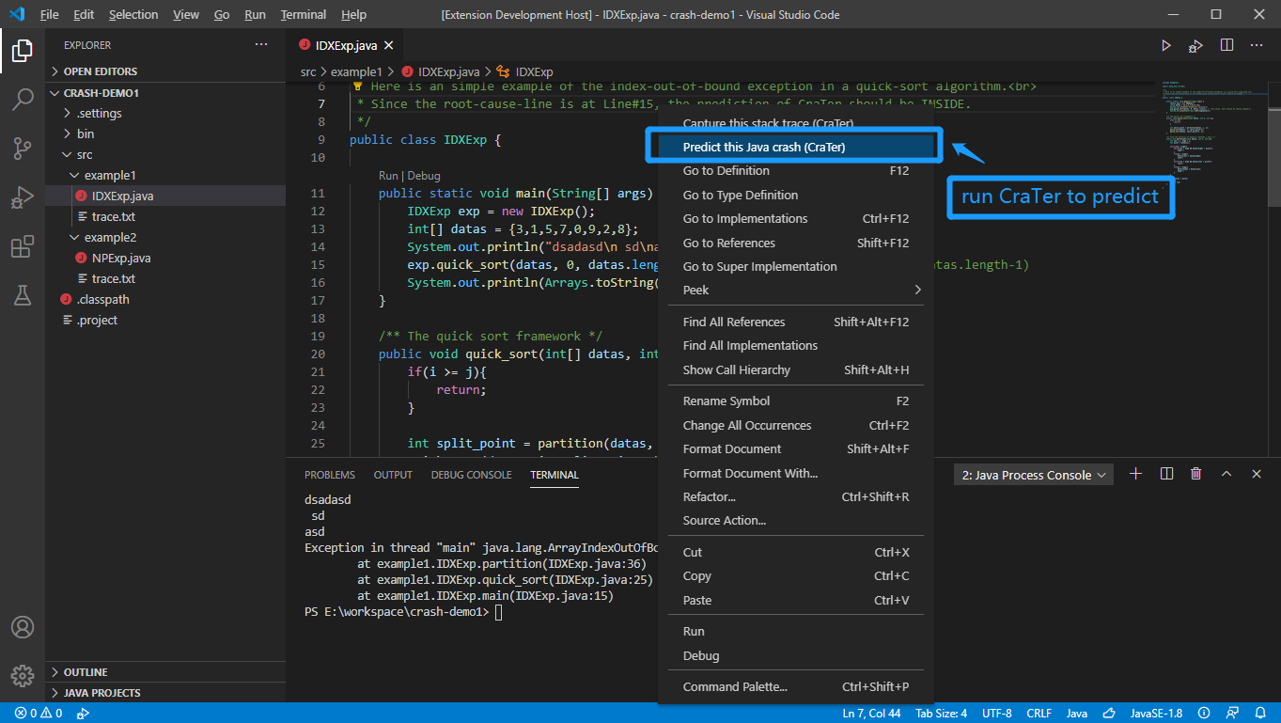Switch to the Output panel tab

click(393, 475)
